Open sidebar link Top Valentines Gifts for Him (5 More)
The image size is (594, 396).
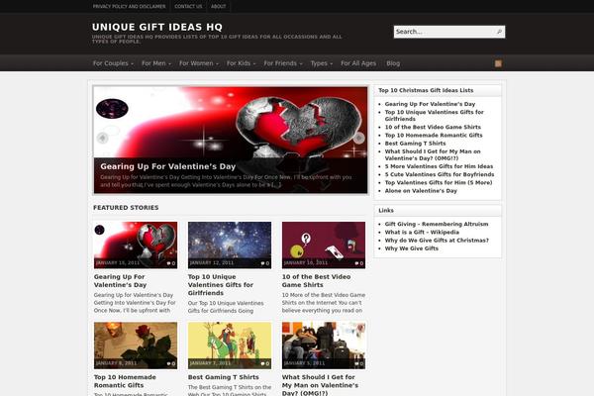[439, 182]
